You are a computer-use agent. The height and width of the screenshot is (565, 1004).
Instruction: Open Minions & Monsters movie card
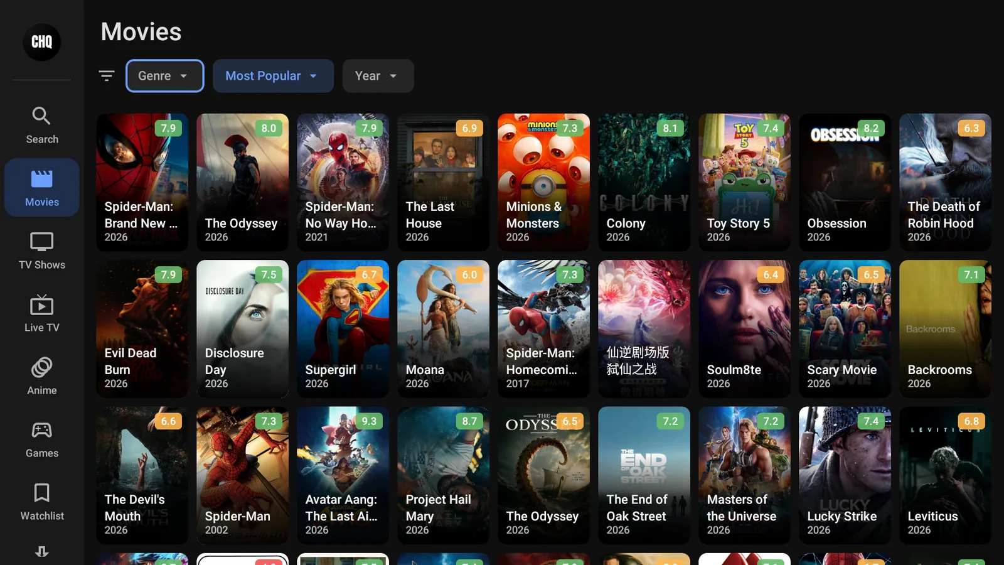544,182
